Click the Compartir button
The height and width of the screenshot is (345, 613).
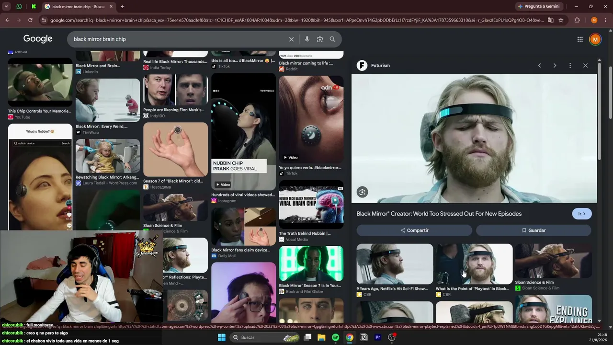click(x=414, y=230)
